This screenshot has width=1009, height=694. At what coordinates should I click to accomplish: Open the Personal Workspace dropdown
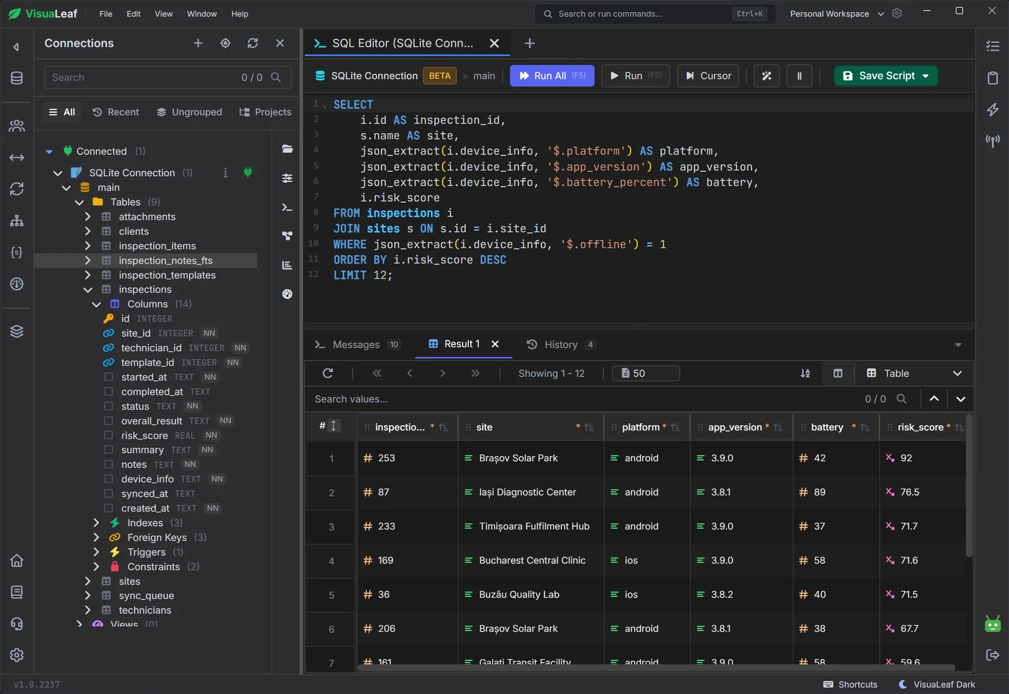837,13
